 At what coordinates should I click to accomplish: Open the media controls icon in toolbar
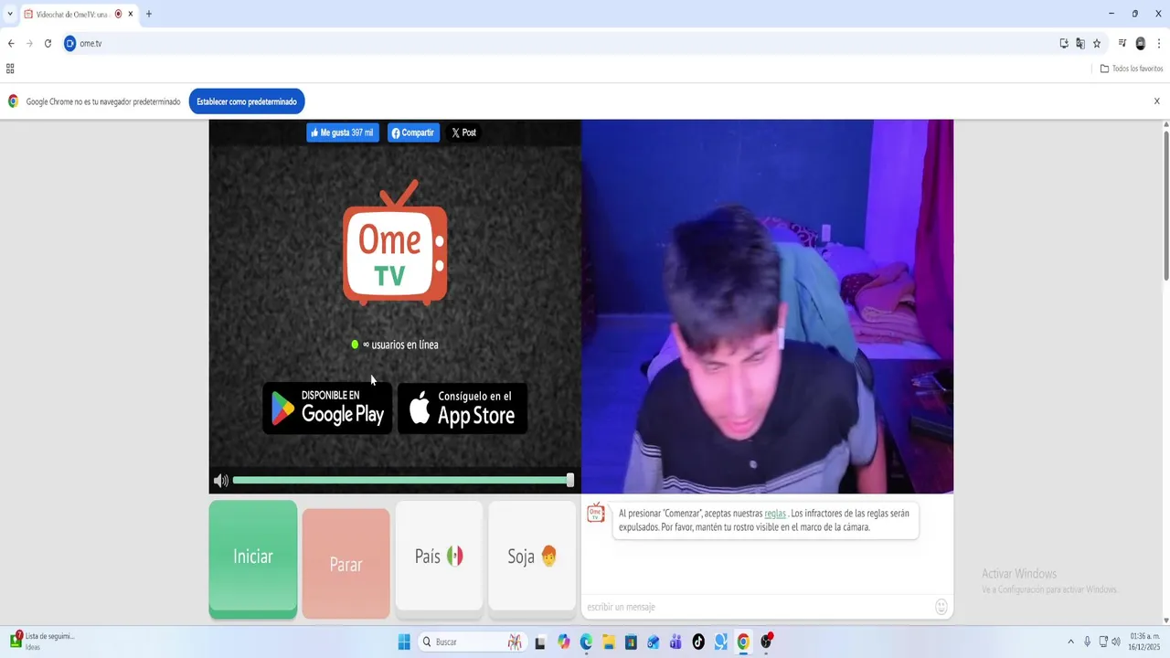pos(1122,43)
